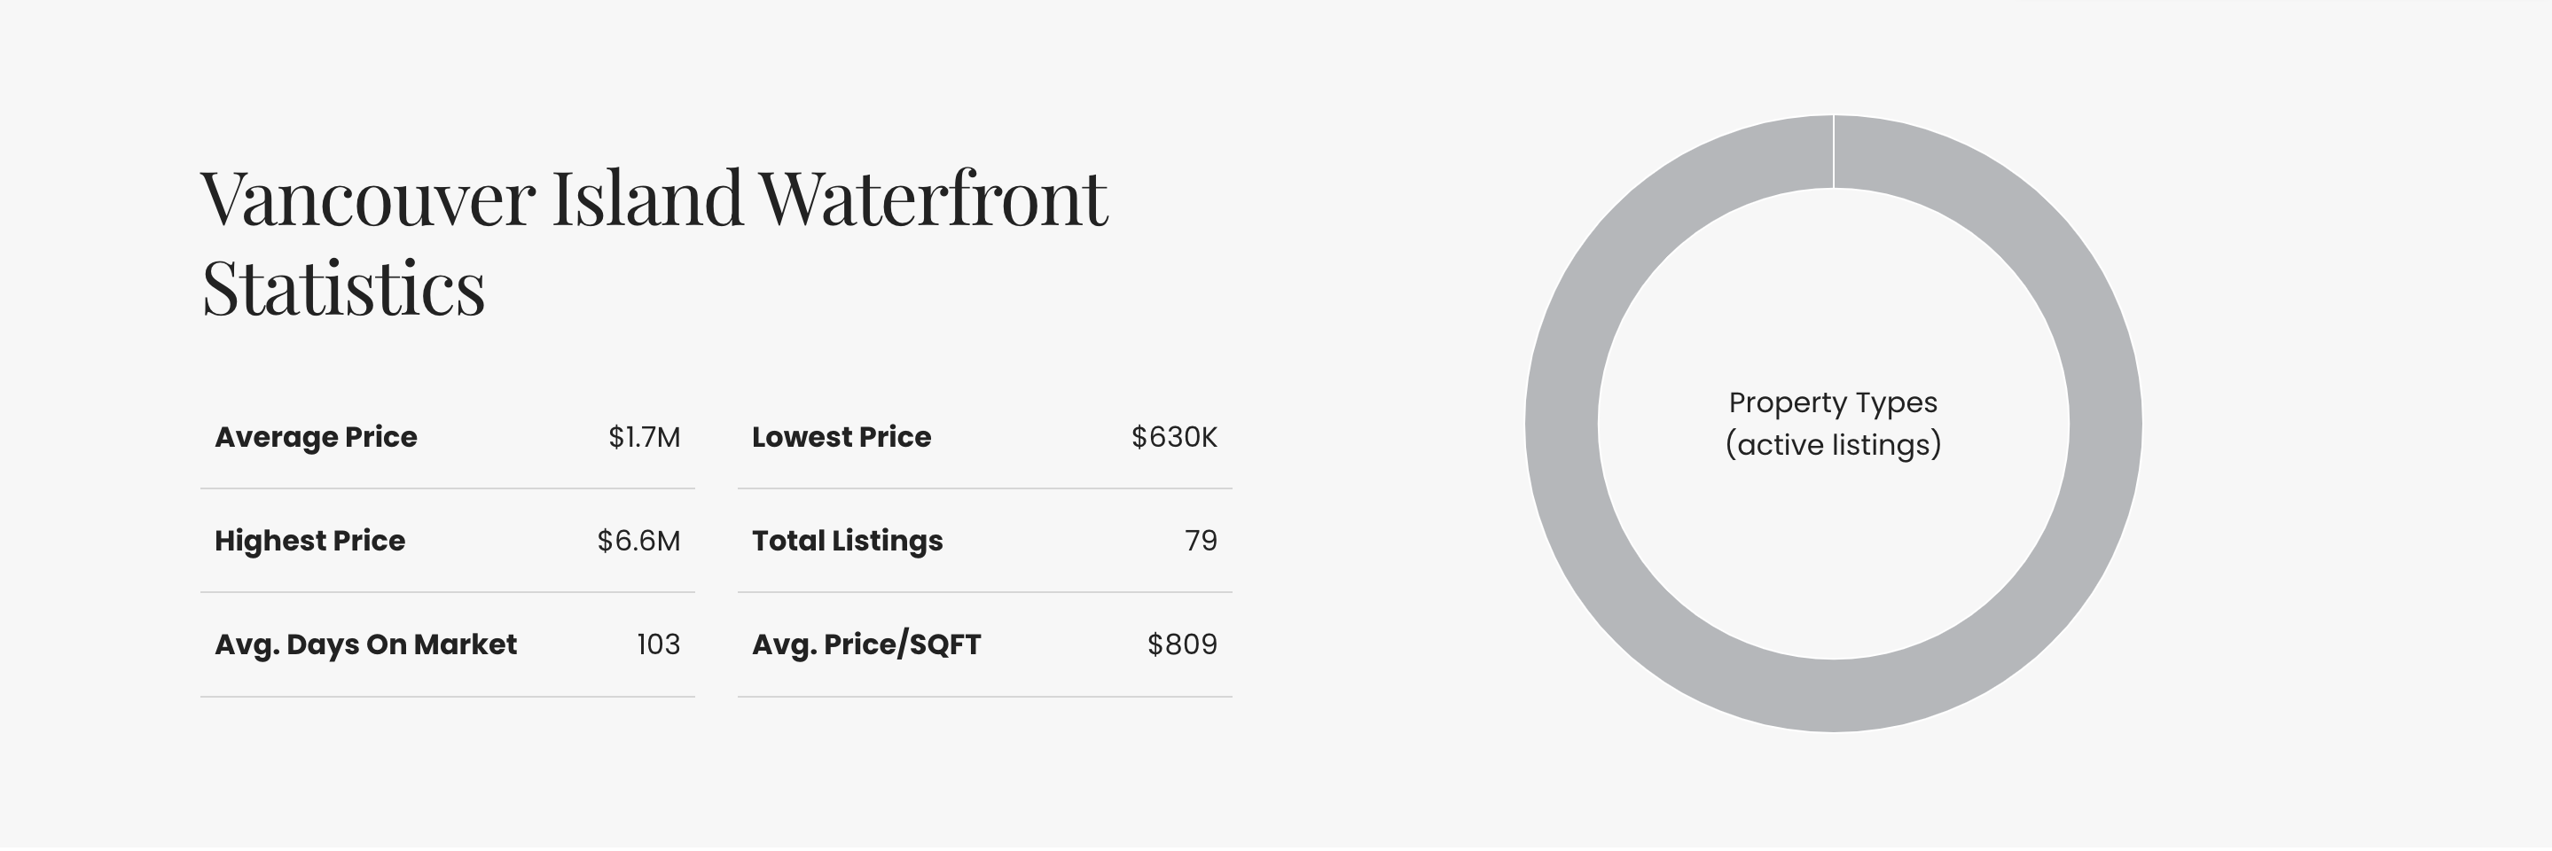Click the Avg. Days On Market label

(365, 645)
